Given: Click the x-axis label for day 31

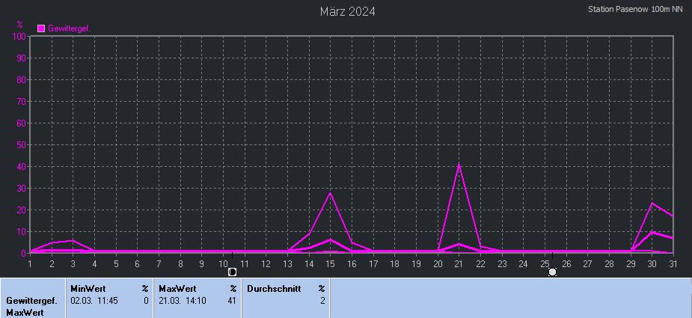Looking at the screenshot, I should [x=673, y=264].
